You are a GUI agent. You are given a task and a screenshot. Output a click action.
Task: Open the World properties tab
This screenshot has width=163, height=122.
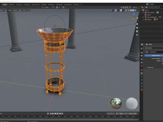pyautogui.click(x=142, y=66)
